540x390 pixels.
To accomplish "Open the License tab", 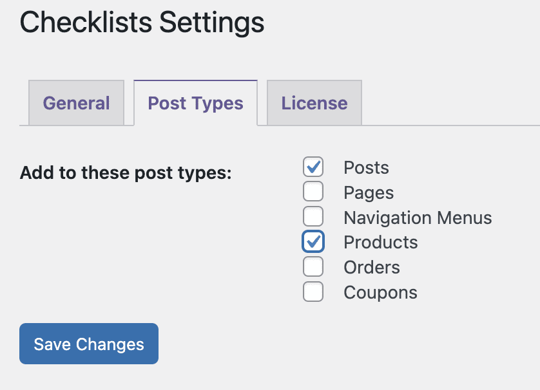I will tap(314, 103).
